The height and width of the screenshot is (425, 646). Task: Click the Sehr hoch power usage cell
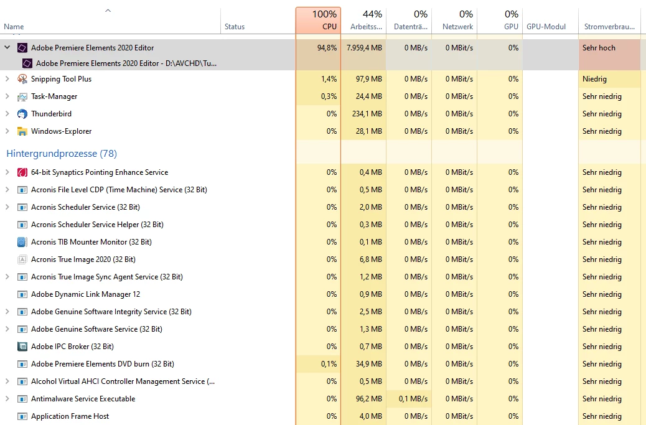click(x=609, y=55)
